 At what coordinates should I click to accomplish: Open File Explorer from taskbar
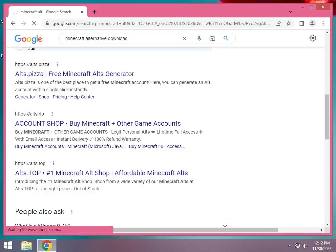(x=27, y=245)
